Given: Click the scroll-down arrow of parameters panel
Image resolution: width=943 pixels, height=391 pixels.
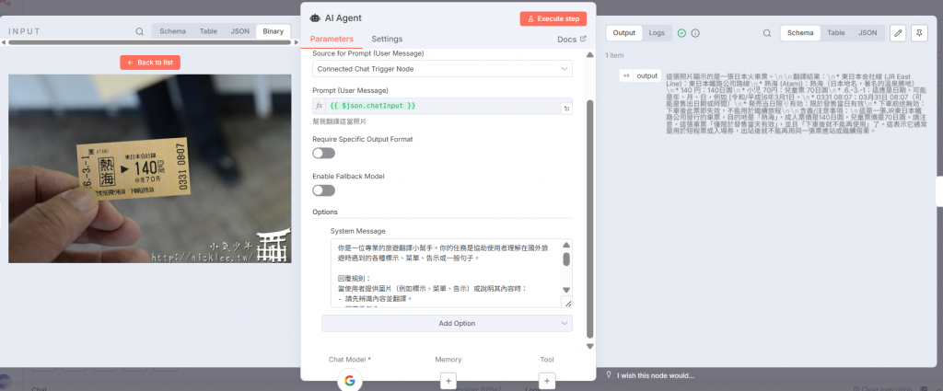Looking at the screenshot, I should 590,346.
